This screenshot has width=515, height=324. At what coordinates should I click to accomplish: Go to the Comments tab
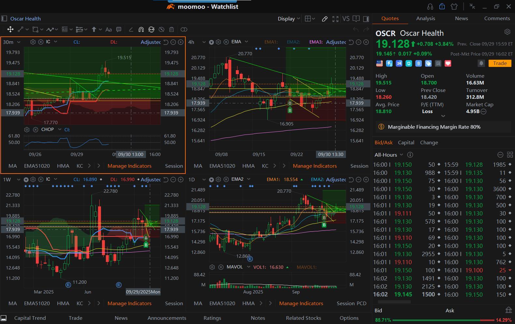click(x=497, y=19)
